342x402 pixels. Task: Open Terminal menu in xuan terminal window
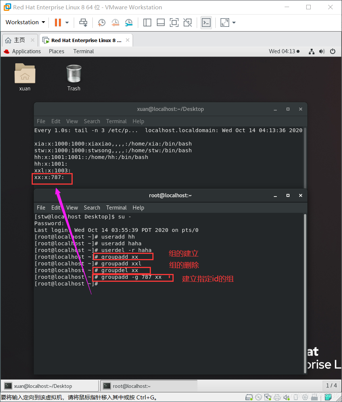pyautogui.click(x=117, y=121)
